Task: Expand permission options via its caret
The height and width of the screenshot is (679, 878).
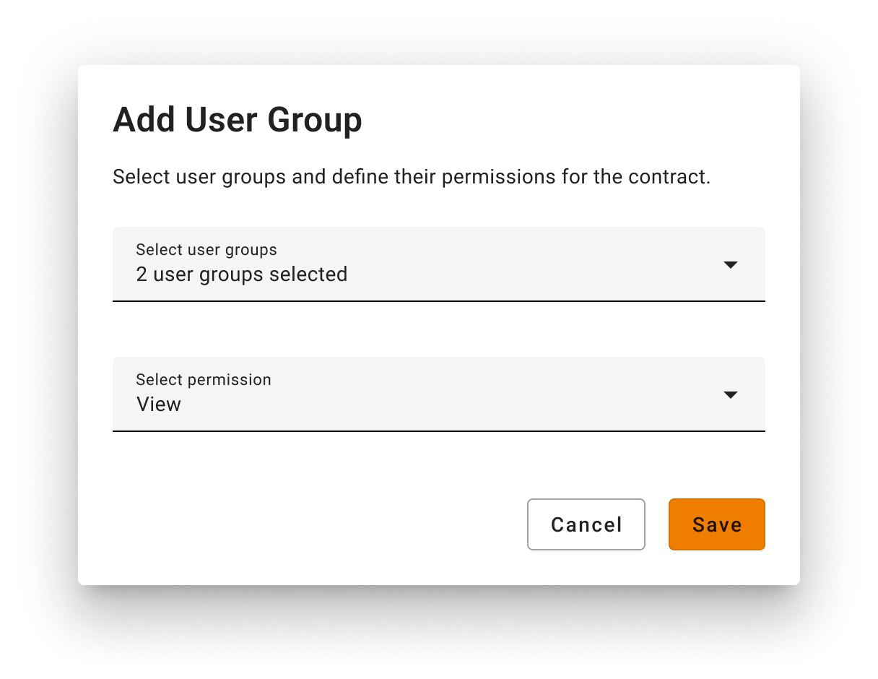Action: tap(730, 395)
